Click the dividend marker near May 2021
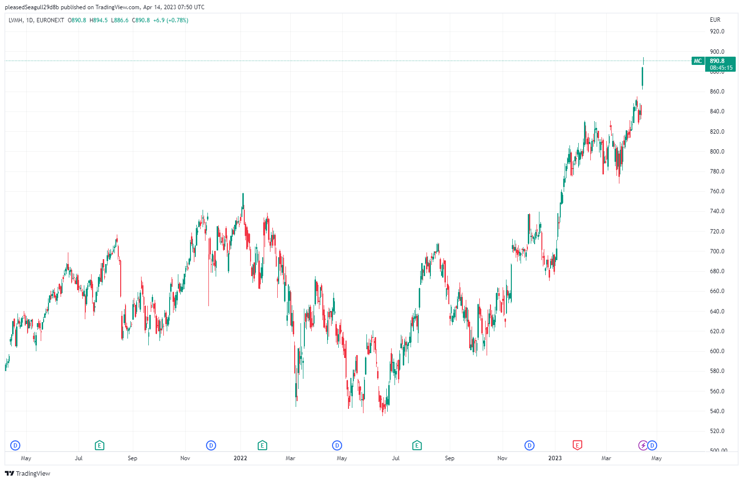The height and width of the screenshot is (482, 743). [x=16, y=445]
